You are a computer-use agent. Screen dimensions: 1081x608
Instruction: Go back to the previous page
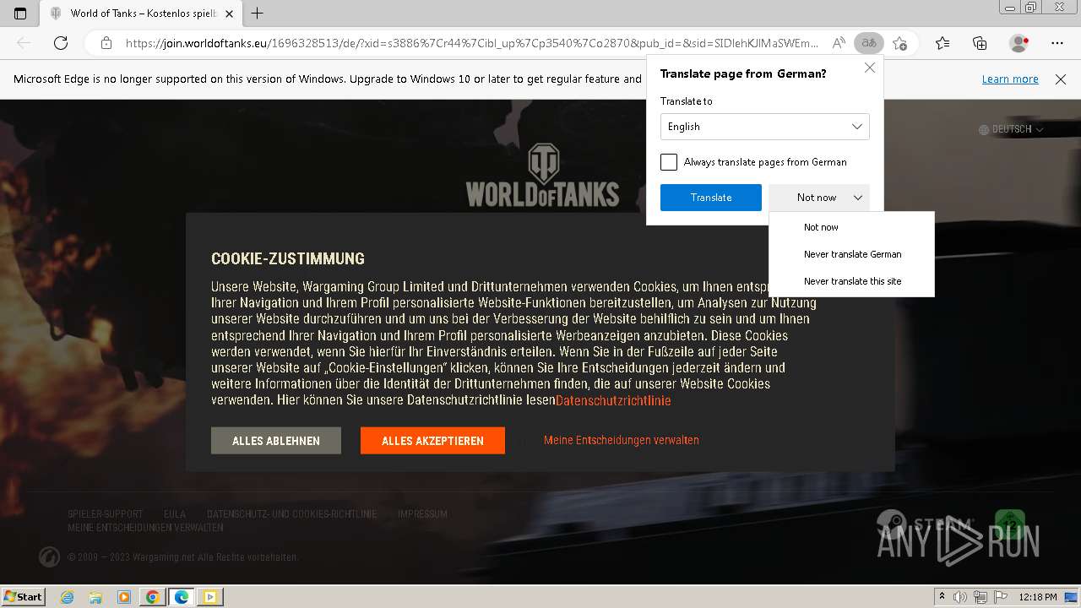[x=24, y=43]
